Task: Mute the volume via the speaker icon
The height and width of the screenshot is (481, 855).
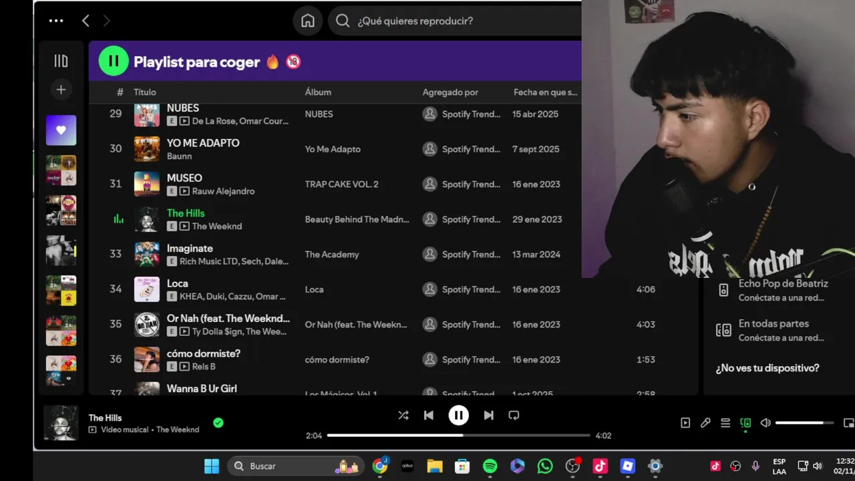Action: click(765, 423)
